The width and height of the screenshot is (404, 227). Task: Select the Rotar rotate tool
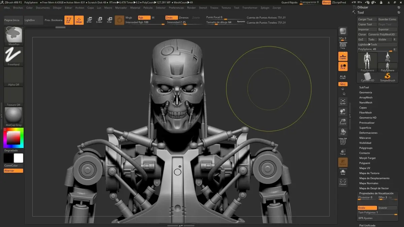pos(109,20)
